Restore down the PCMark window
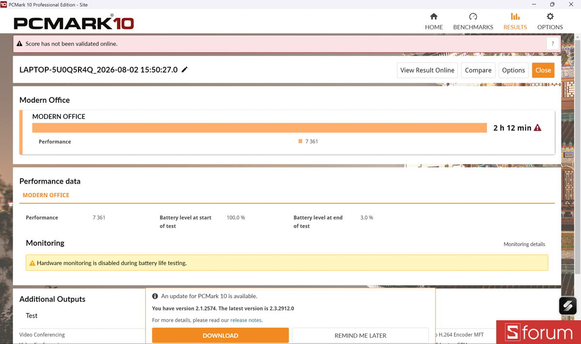Screen dimensions: 581x344 click(x=552, y=4)
